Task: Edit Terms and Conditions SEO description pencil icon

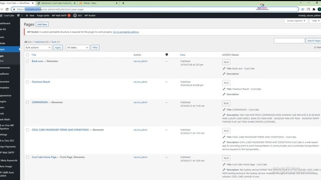Action: (224, 142)
